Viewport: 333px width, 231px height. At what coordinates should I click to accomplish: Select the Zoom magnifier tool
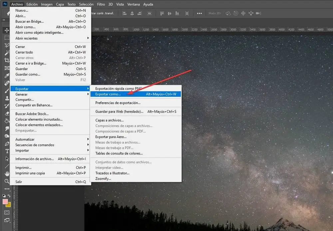coord(7,181)
